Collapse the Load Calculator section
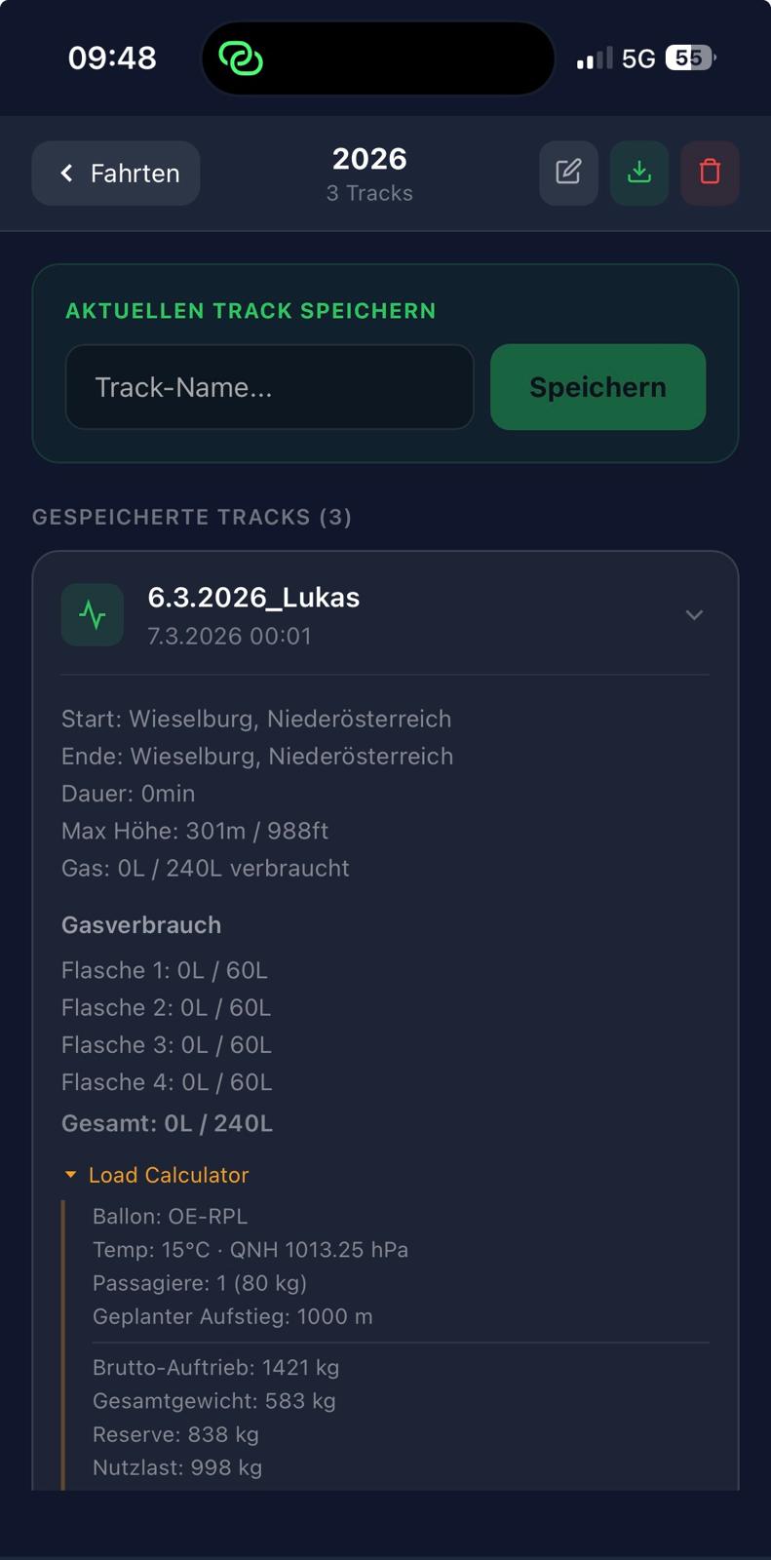 70,1174
